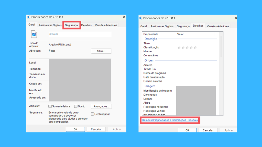Select the fifth star in Classificação row

tap(195, 47)
